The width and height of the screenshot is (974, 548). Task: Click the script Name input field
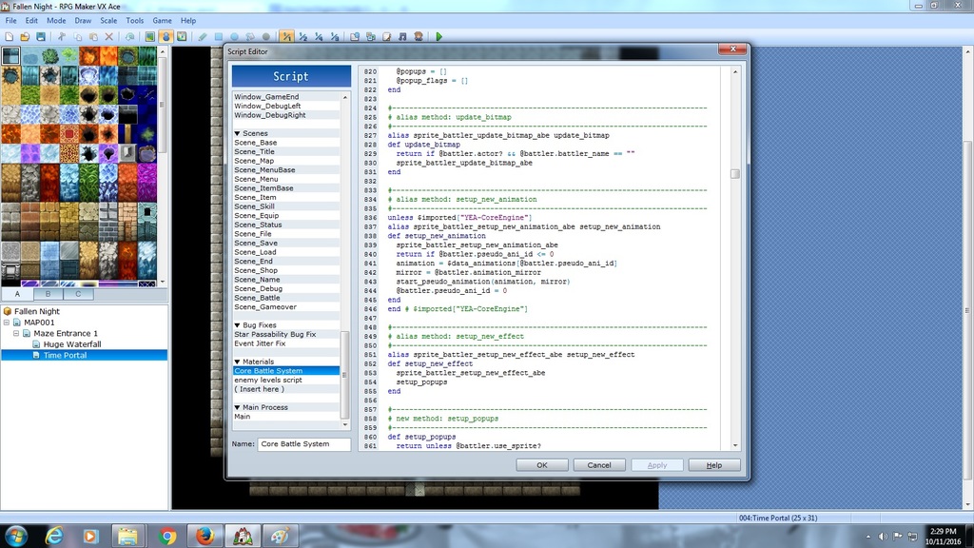click(304, 444)
